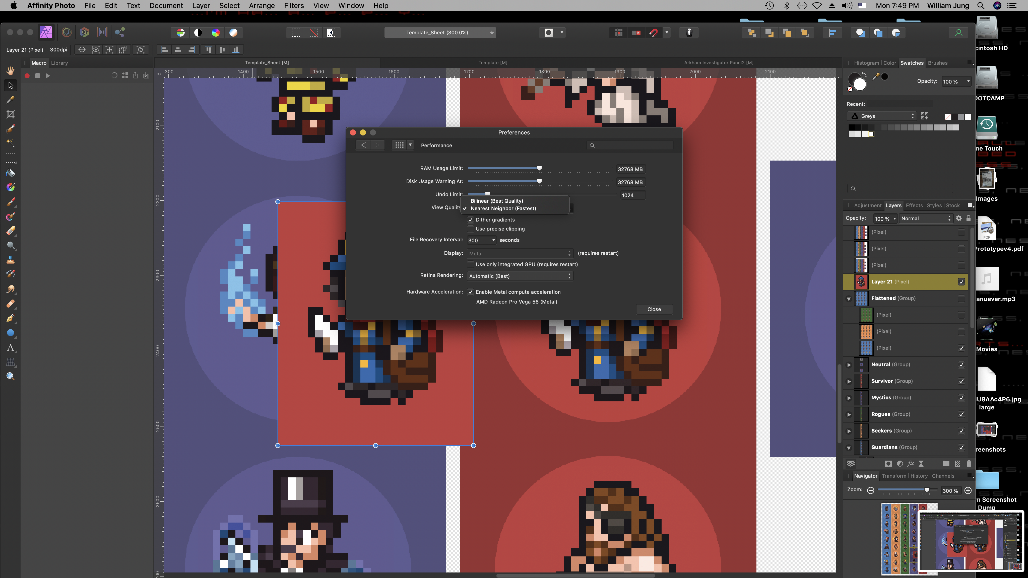The image size is (1028, 578).
Task: Expand the Mystics group
Action: pos(849,398)
